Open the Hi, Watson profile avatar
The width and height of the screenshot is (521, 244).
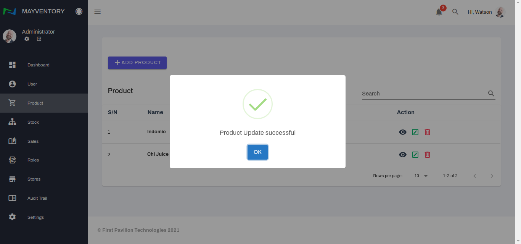pyautogui.click(x=500, y=12)
